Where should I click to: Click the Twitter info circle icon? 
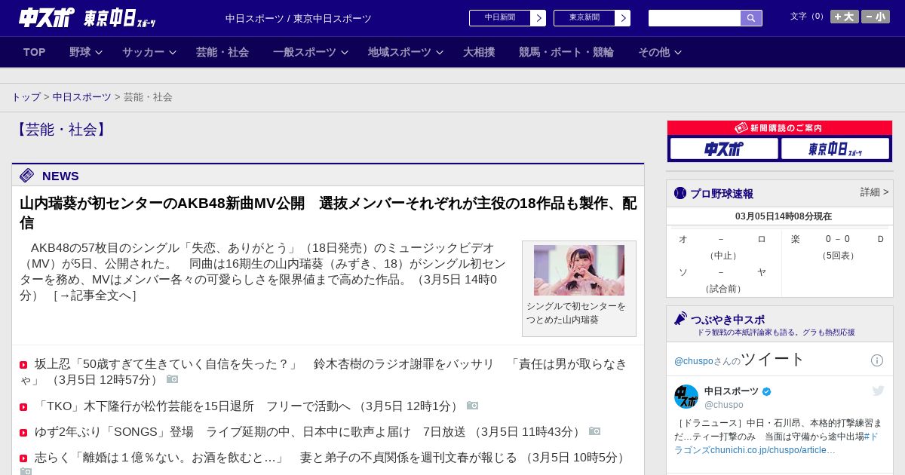[x=877, y=360]
